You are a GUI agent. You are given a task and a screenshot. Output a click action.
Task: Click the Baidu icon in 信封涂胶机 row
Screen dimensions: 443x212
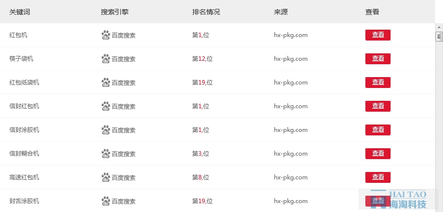pyautogui.click(x=105, y=130)
